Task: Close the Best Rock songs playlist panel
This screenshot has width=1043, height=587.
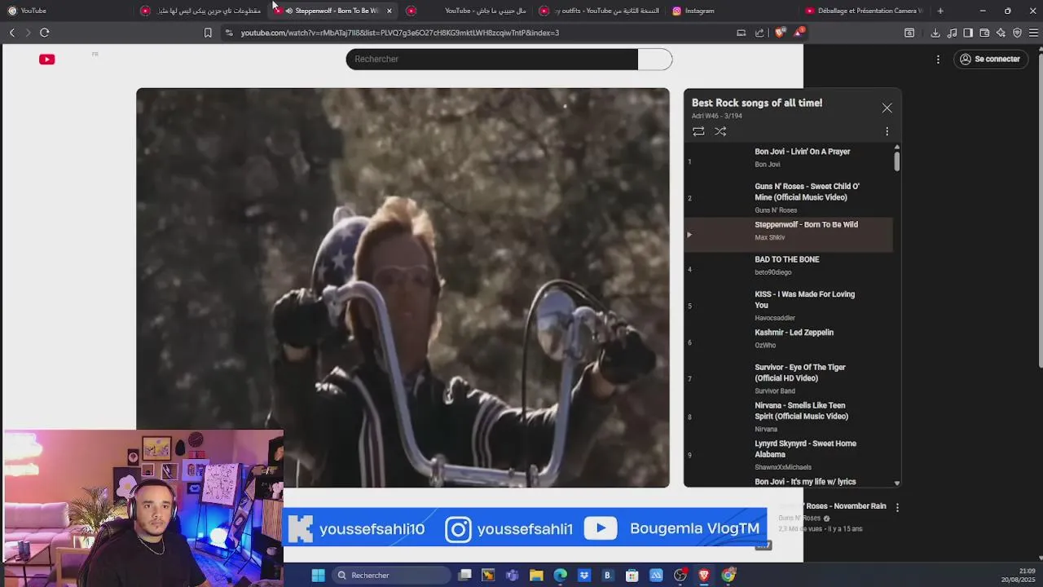Action: [x=887, y=108]
